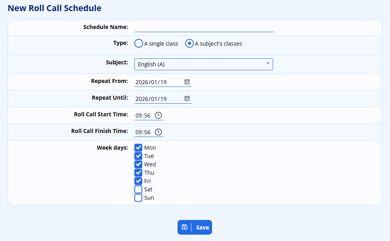Click the Repeat Until date value
390x241 pixels.
(151, 99)
